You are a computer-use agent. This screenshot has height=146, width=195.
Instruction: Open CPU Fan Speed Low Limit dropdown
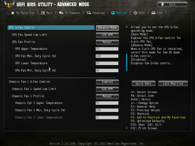[x=107, y=35]
